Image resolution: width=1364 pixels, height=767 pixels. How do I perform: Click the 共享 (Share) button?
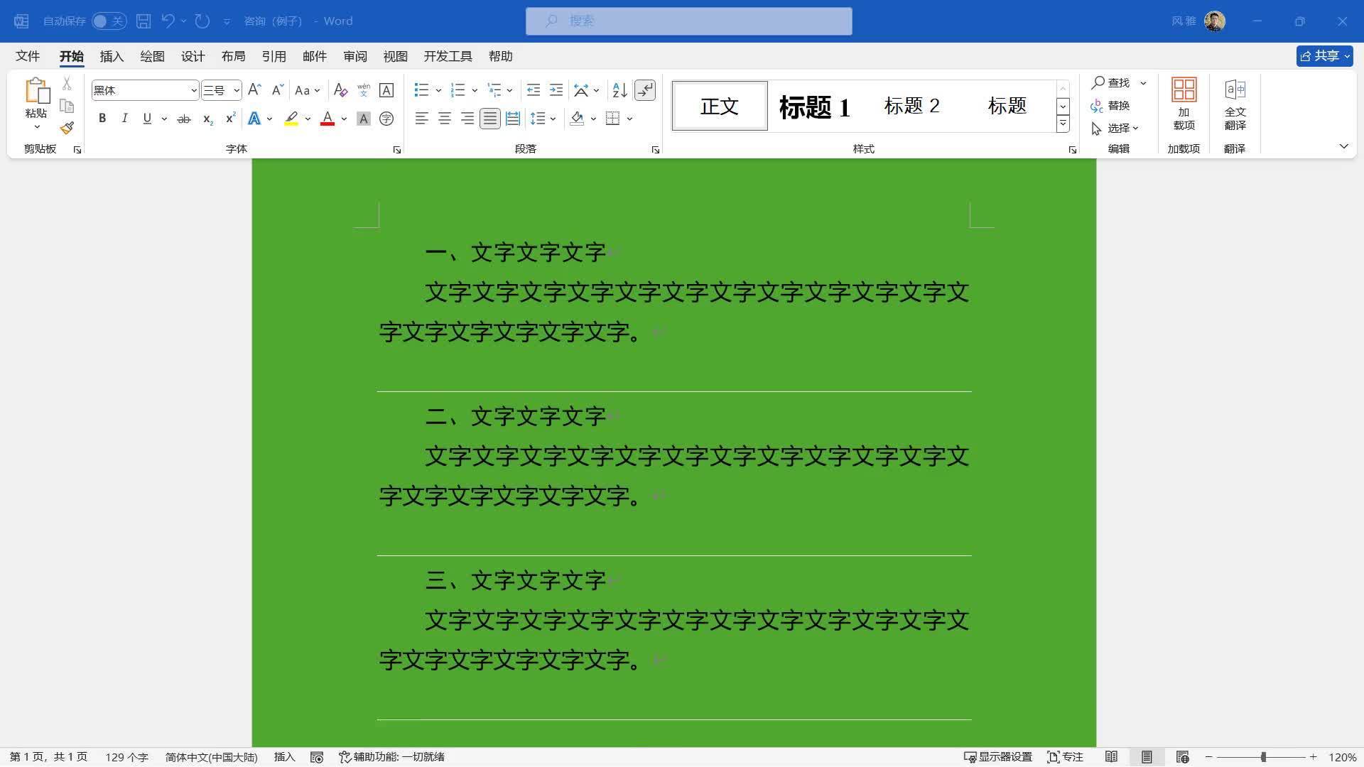point(1324,55)
